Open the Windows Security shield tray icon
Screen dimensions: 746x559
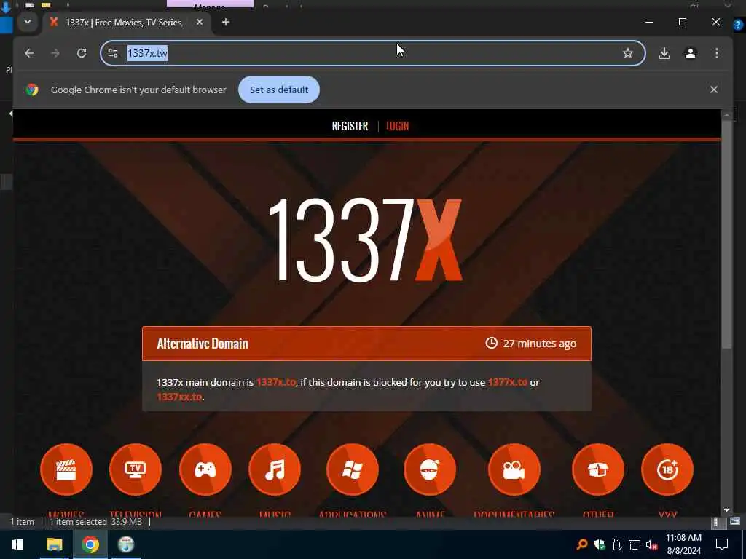(600, 544)
